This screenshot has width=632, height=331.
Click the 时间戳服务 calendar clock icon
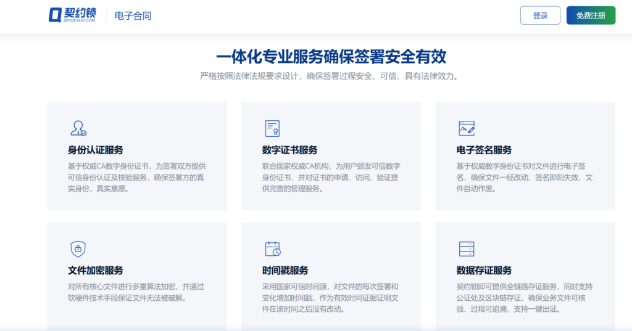[272, 248]
